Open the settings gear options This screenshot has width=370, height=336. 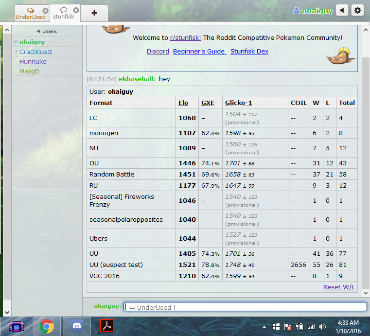pyautogui.click(x=357, y=10)
